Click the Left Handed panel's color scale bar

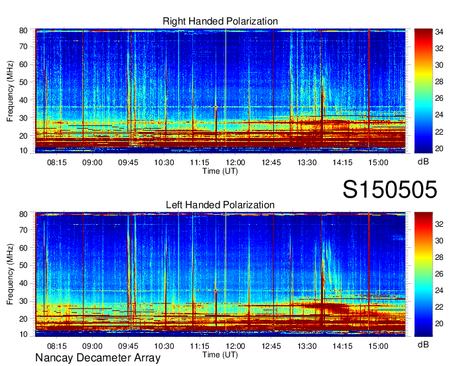(423, 274)
